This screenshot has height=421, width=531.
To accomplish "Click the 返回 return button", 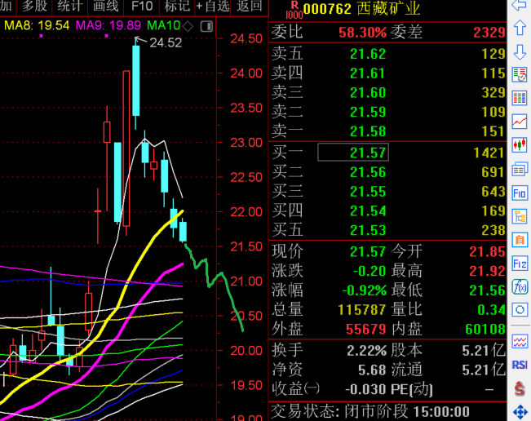I will point(250,6).
